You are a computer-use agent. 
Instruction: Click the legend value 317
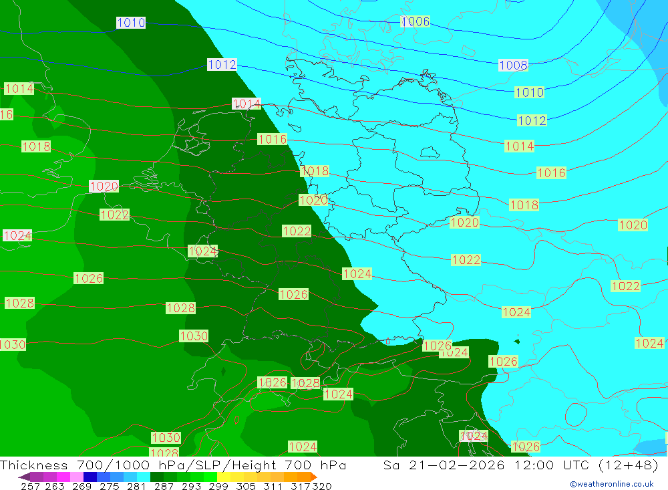pyautogui.click(x=300, y=486)
